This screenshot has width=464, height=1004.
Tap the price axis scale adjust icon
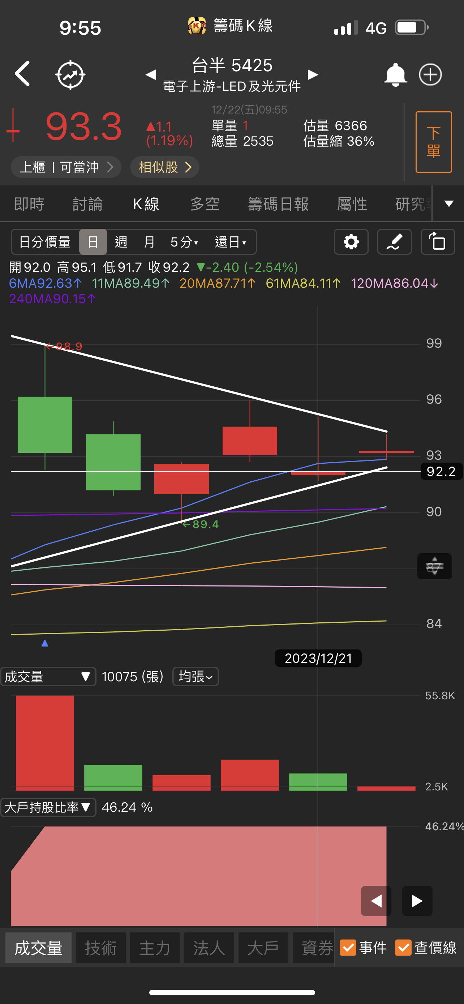click(x=434, y=566)
